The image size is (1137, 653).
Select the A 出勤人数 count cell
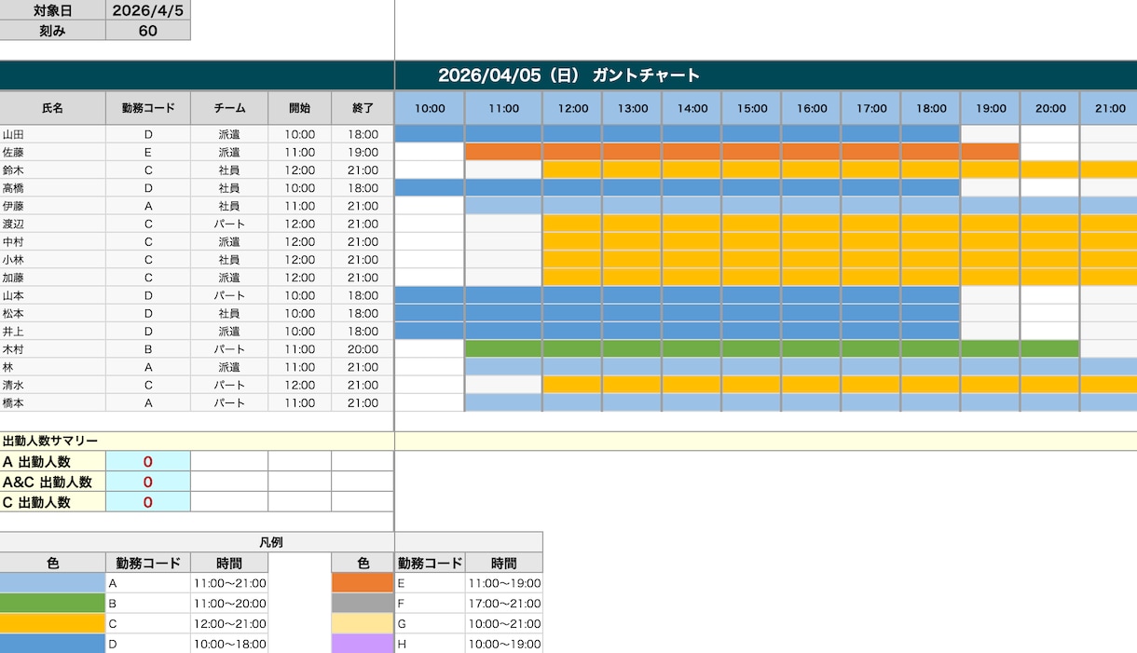tap(148, 462)
